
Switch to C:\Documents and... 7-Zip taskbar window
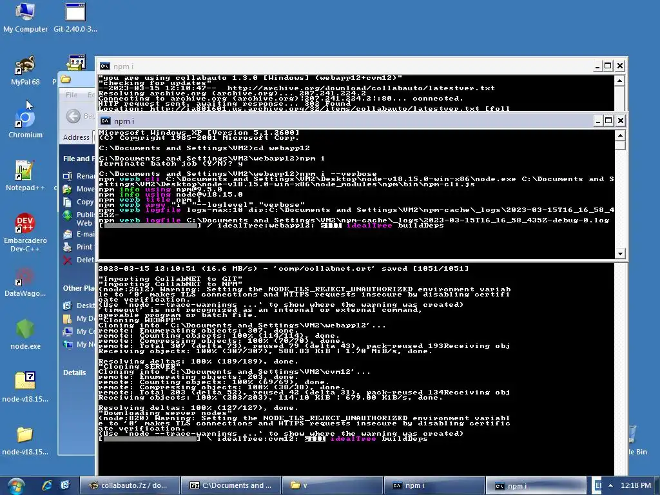[x=231, y=485]
